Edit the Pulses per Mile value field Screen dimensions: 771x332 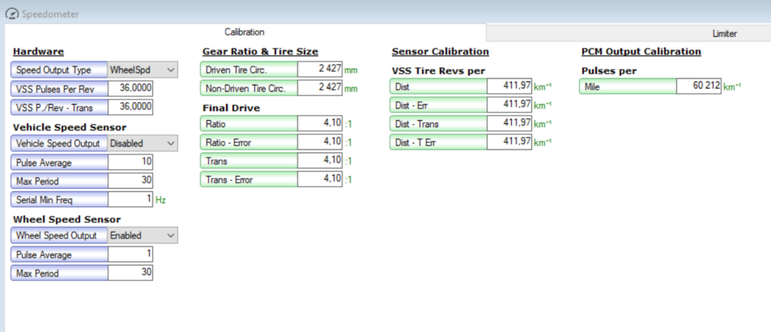[x=699, y=87]
